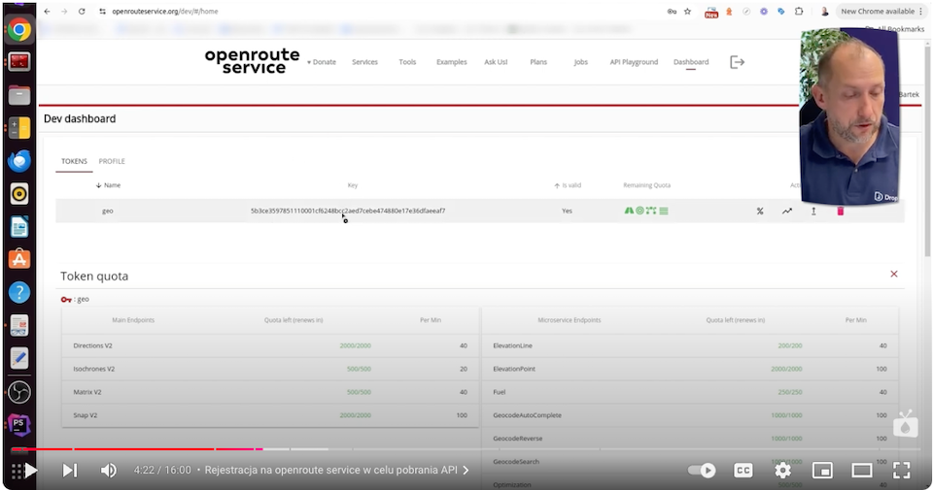Click the directions road quota icon
The image size is (933, 490).
click(x=629, y=211)
